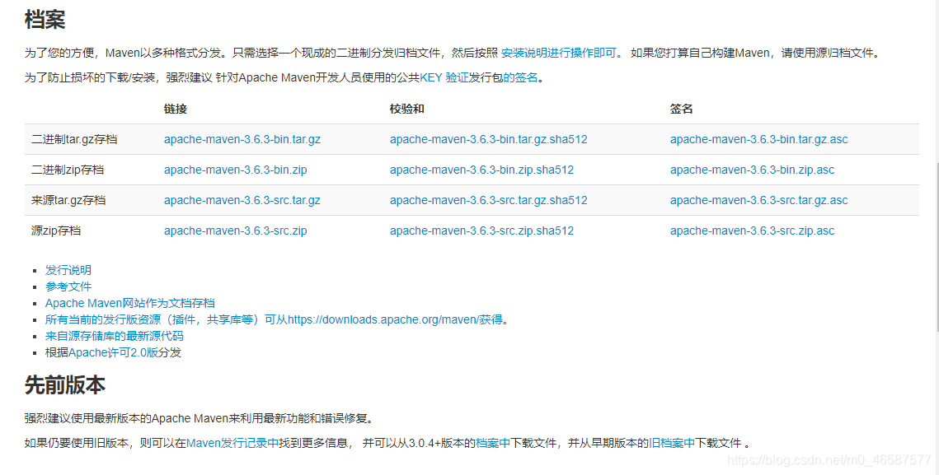Download apache-maven-3.6.3-bin.zip archive
Viewport: 939px width, 475px height.
(x=235, y=170)
